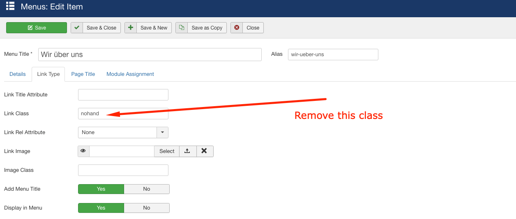Open the Link Rel Attribute dropdown arrow
This screenshot has width=516, height=219.
162,132
